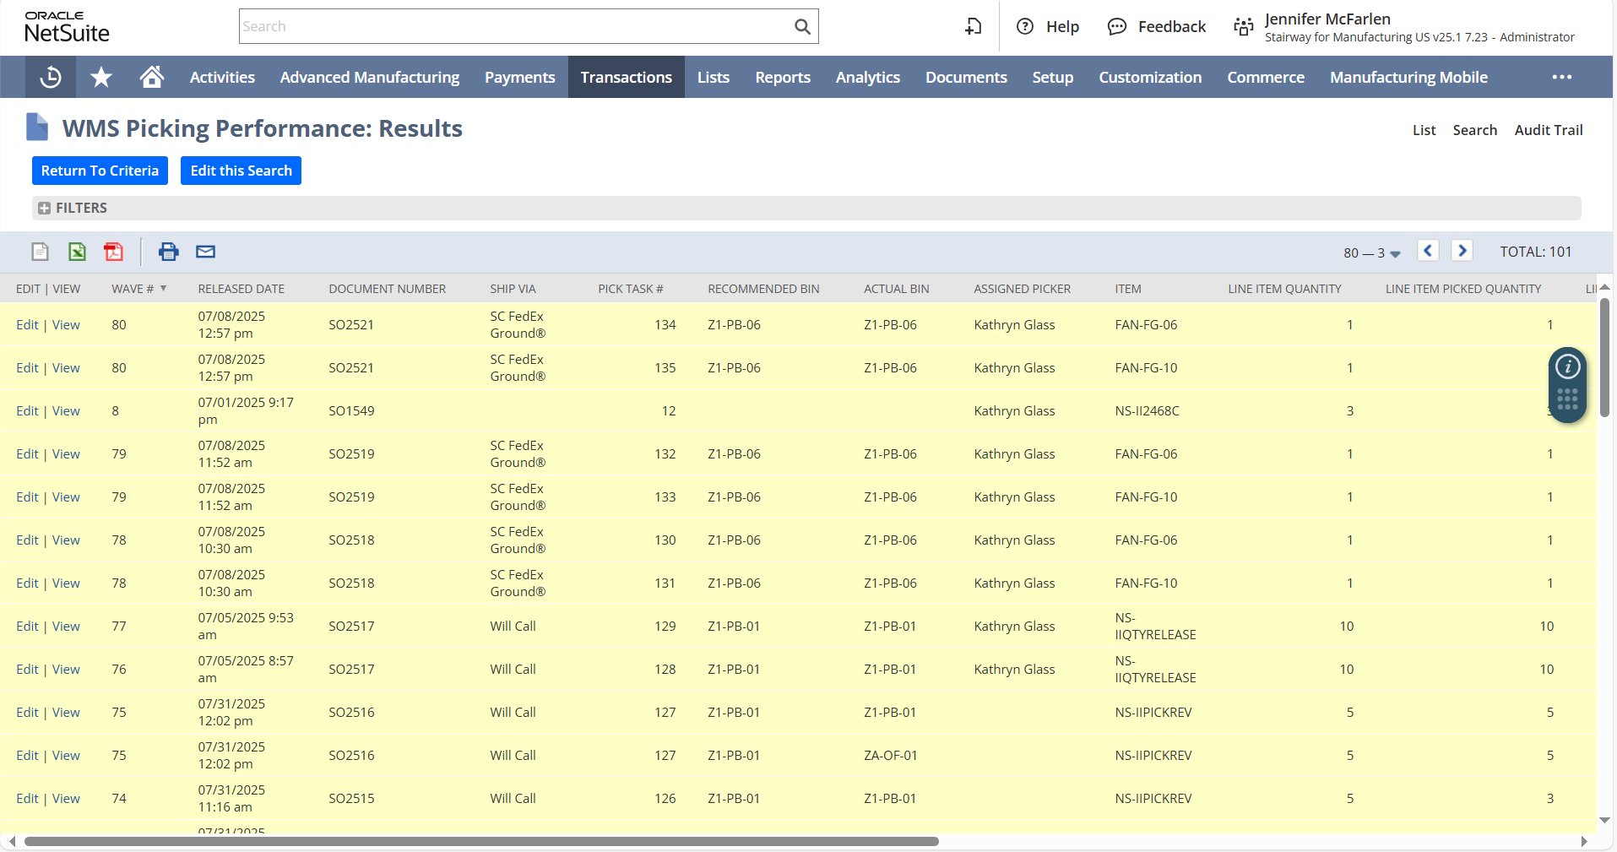The height and width of the screenshot is (852, 1617).
Task: Open the Setup menu
Action: [x=1053, y=78]
